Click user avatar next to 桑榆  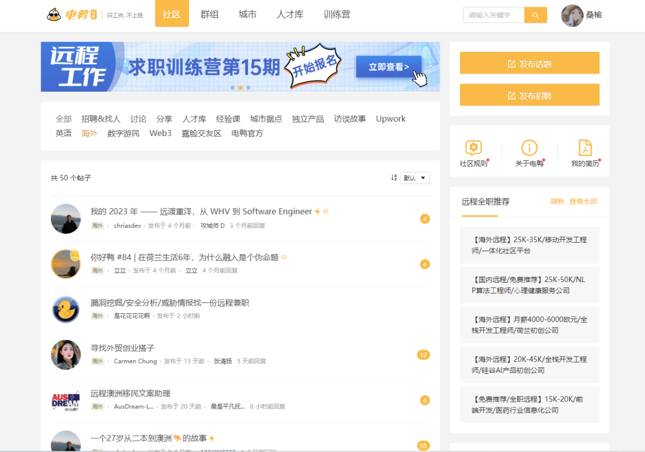[572, 15]
